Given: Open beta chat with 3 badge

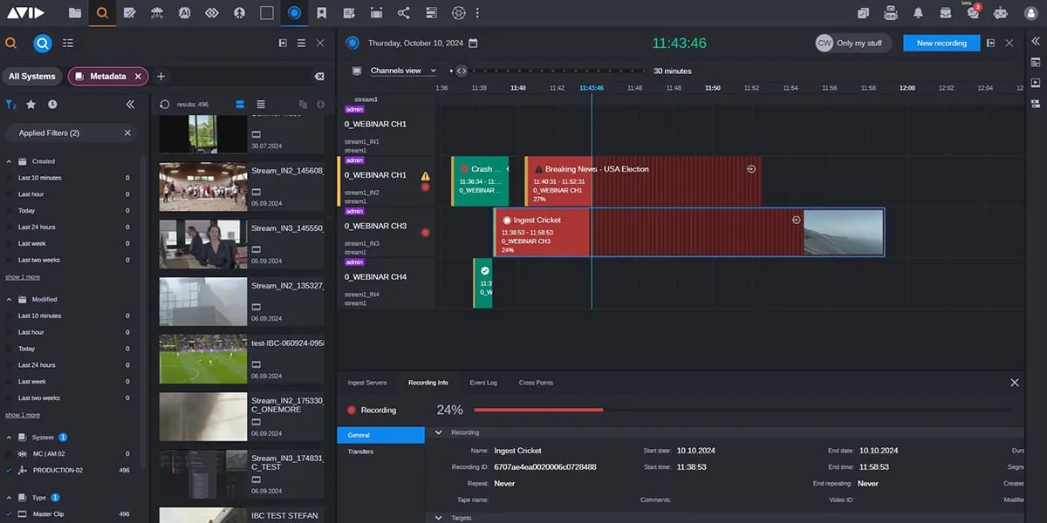Looking at the screenshot, I should coord(973,12).
